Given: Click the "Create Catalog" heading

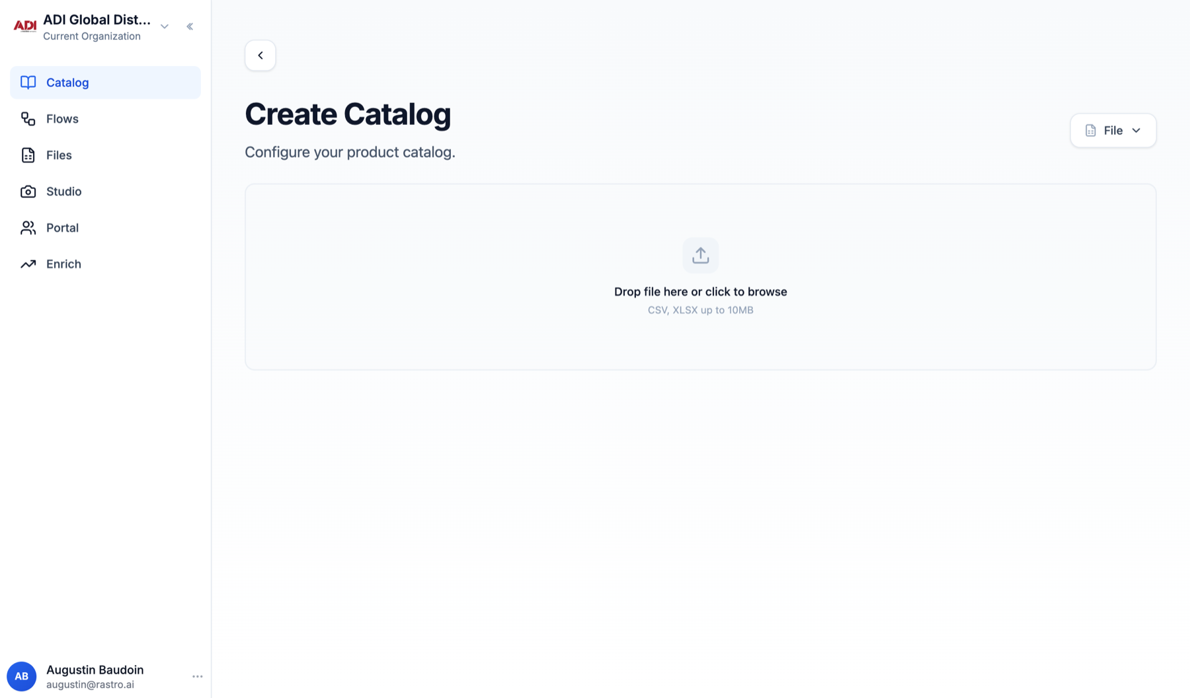Looking at the screenshot, I should coord(348,114).
